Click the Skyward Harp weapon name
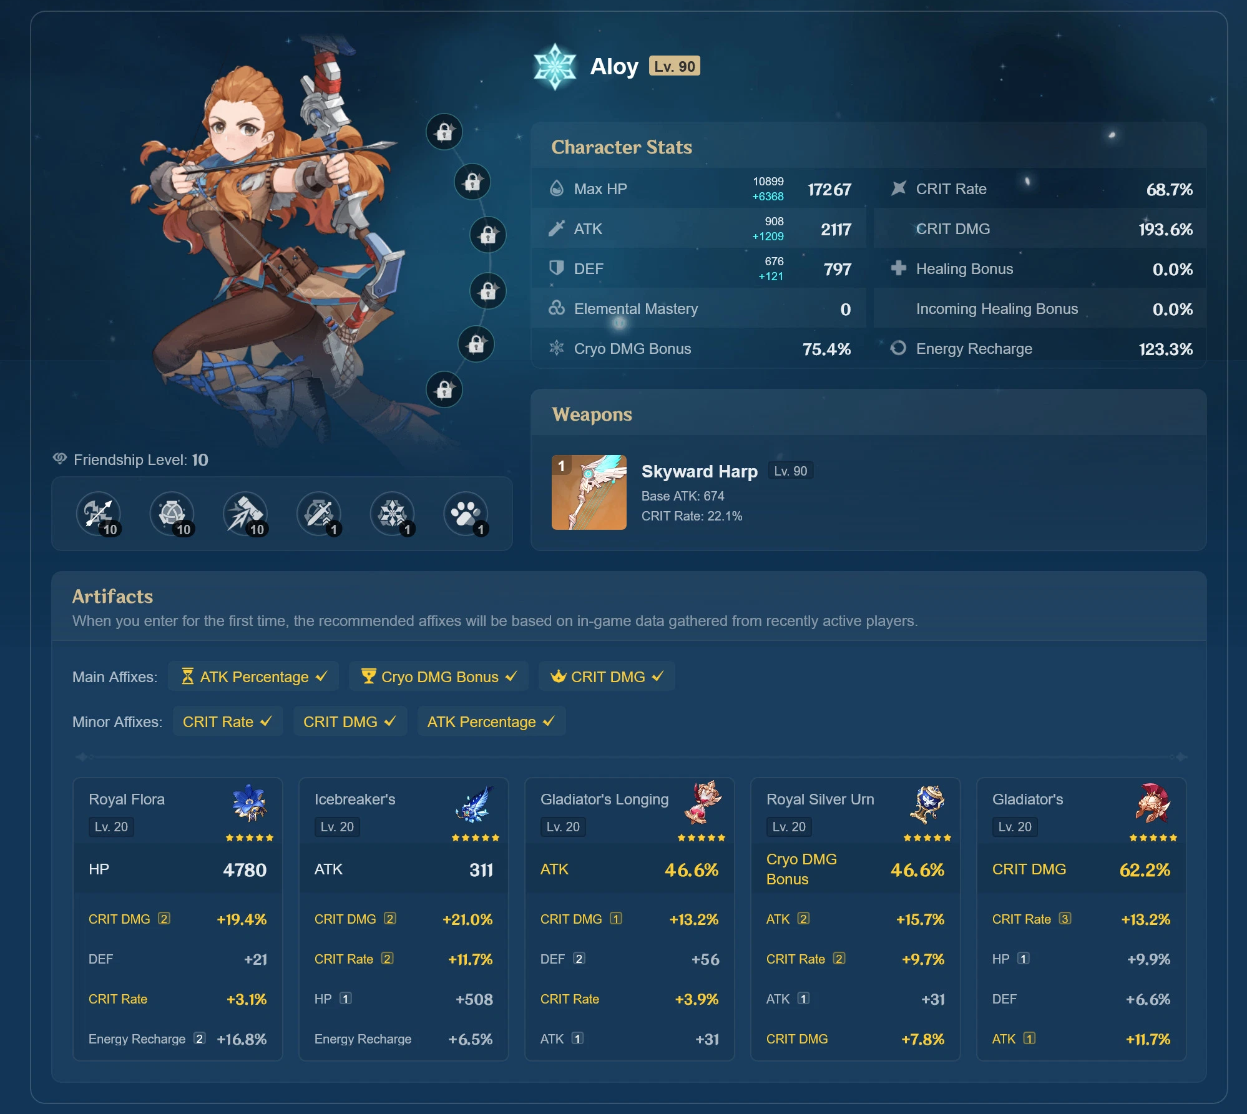The height and width of the screenshot is (1114, 1247). click(x=699, y=471)
